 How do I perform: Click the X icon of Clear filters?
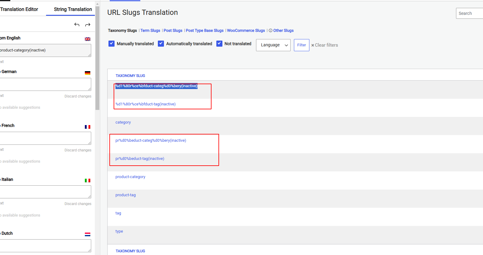tap(313, 45)
